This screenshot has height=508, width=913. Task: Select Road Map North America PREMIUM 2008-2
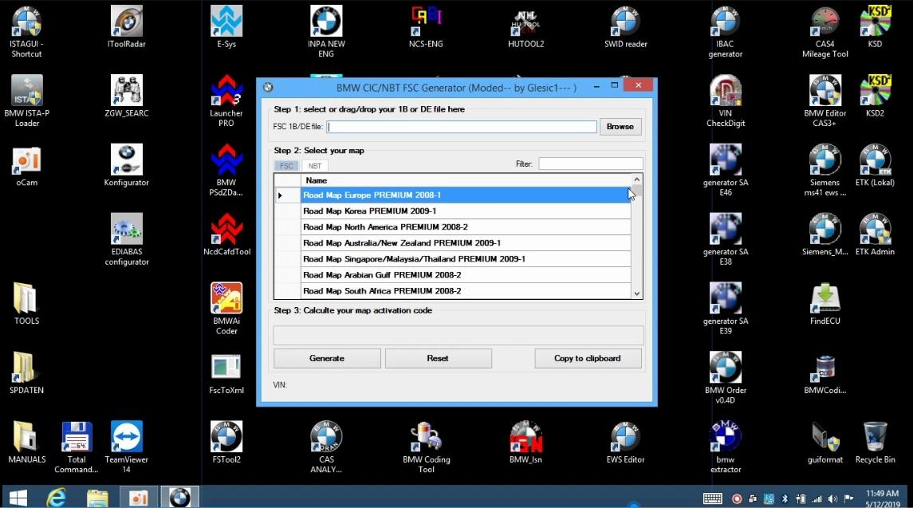tap(385, 227)
